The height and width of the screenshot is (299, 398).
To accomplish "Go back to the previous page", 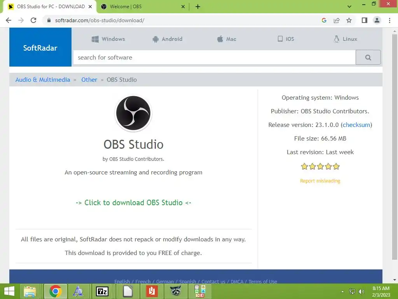I will [9, 20].
